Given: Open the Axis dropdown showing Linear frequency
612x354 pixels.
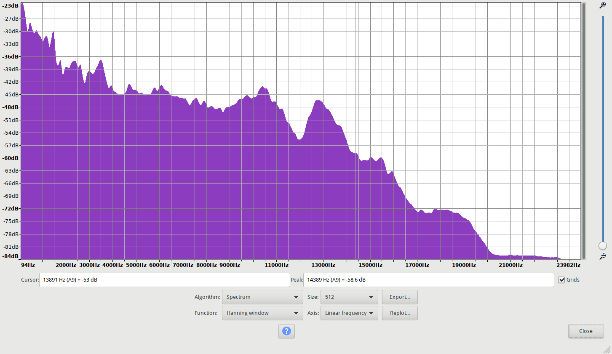Looking at the screenshot, I should pyautogui.click(x=349, y=313).
